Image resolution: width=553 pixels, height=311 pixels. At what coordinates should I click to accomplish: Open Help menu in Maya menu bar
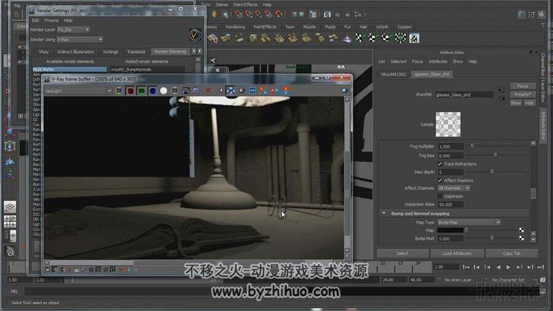(267, 4)
